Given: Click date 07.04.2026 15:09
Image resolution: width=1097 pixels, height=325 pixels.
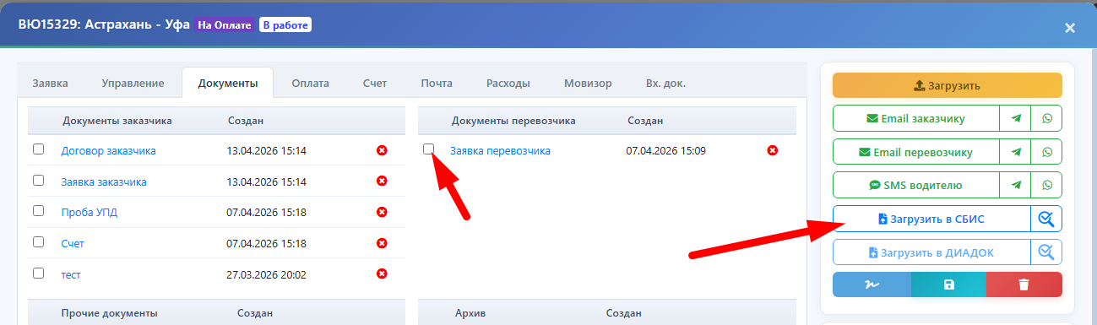Looking at the screenshot, I should pos(666,151).
